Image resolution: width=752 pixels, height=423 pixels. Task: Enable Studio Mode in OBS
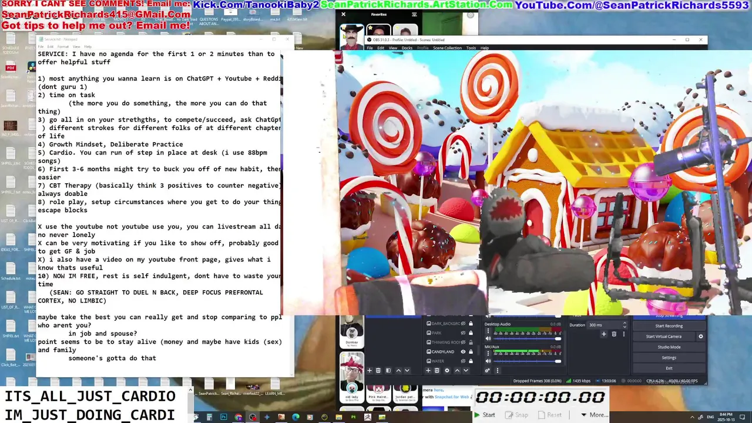669,347
